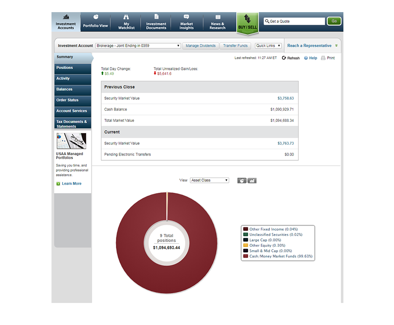
Task: Open News & Research tab
Action: [218, 22]
